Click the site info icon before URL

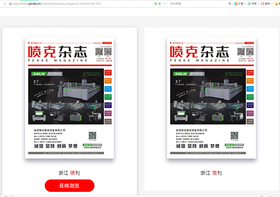tap(5, 4)
